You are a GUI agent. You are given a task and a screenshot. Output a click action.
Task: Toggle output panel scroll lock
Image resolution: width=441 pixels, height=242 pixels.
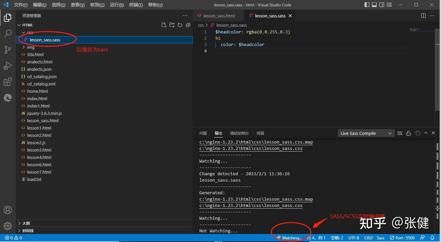click(408, 133)
